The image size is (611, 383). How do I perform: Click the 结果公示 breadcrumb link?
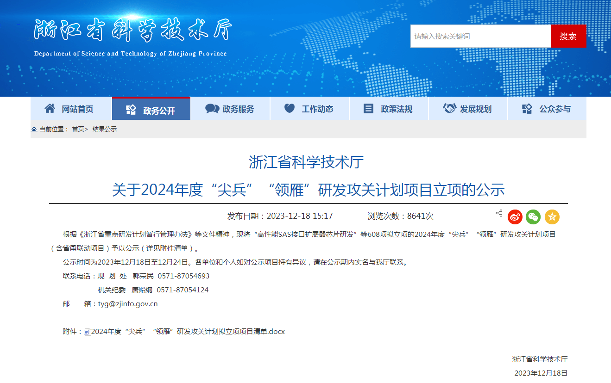click(105, 130)
